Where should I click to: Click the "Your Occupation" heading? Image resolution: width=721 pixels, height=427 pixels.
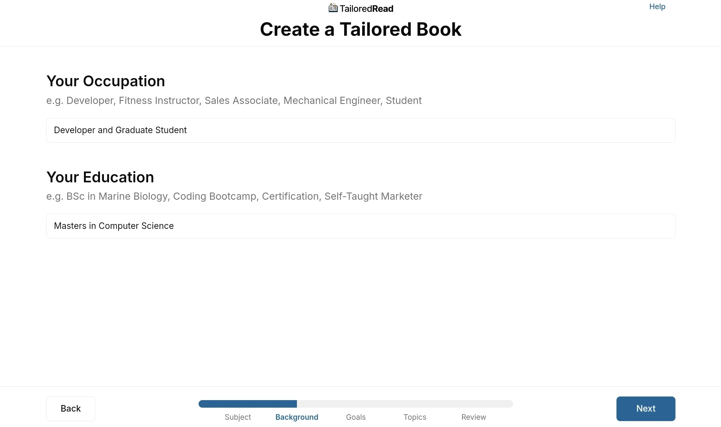pos(106,81)
